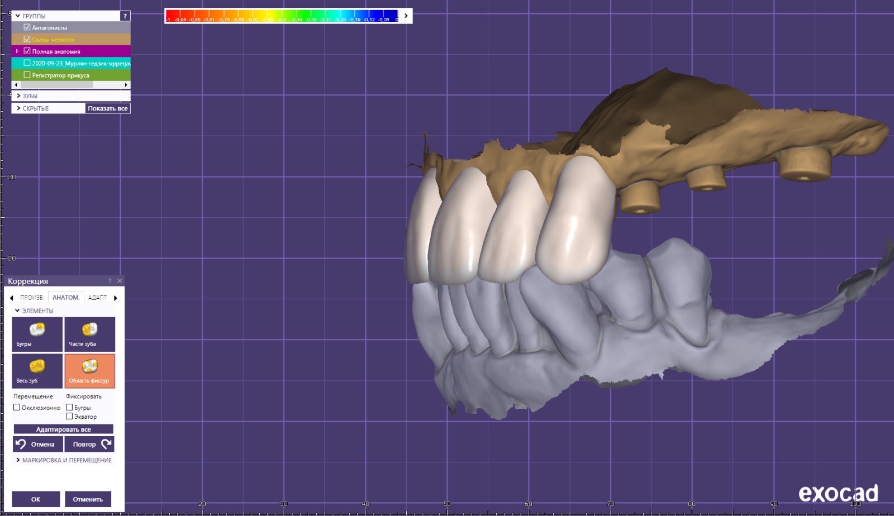Expand the color distance scale arrow
Screen dimensions: 894x516
tap(406, 16)
